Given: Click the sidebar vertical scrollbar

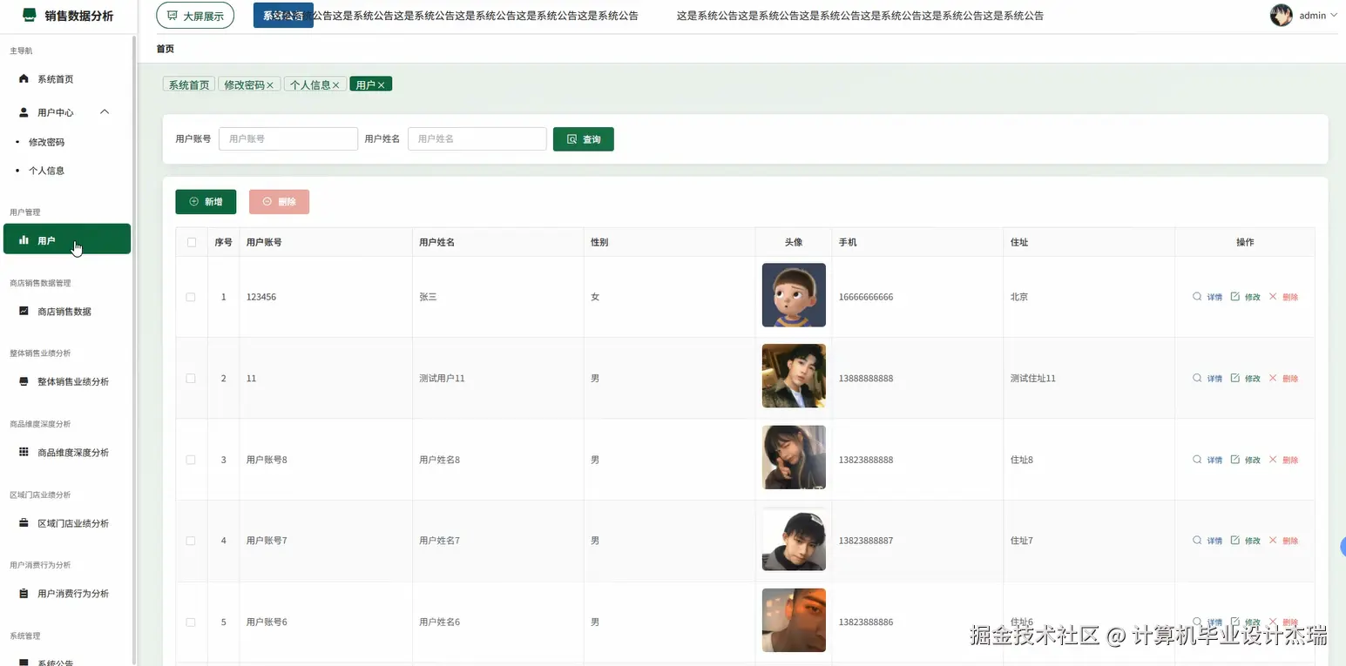Looking at the screenshot, I should (x=134, y=348).
